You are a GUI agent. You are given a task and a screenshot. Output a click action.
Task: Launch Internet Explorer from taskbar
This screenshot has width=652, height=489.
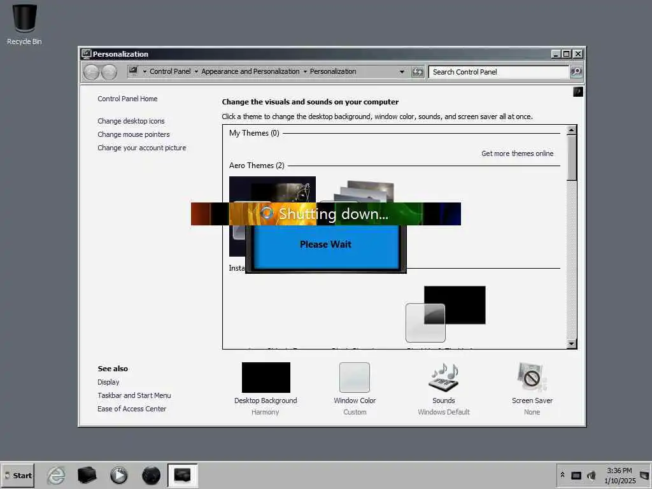coord(56,475)
